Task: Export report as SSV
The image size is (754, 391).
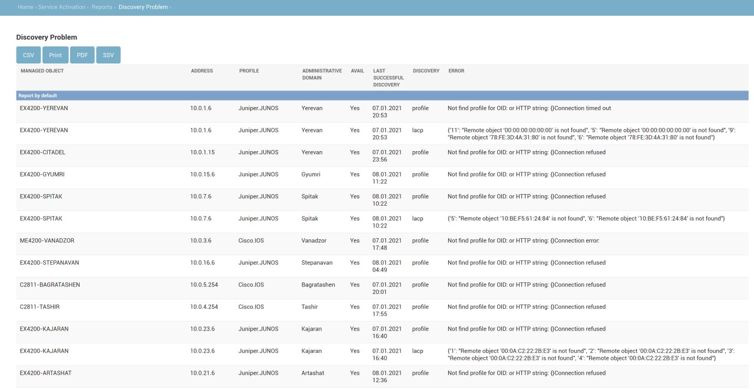Action: pos(108,55)
